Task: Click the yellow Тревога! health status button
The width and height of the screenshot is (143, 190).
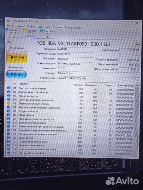Action: click(x=17, y=57)
